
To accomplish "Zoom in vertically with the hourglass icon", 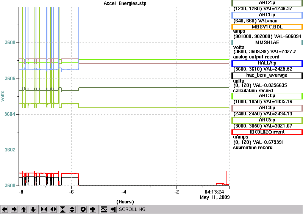I will tap(63, 209).
